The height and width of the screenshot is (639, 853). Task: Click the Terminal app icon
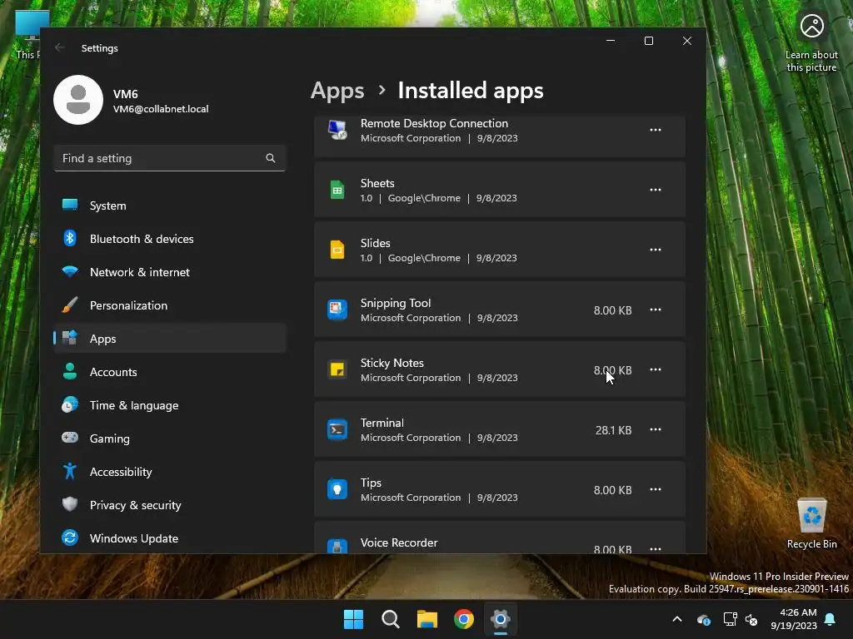coord(337,429)
